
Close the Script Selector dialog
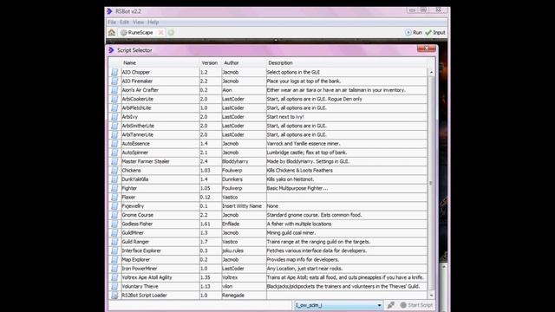(x=427, y=49)
